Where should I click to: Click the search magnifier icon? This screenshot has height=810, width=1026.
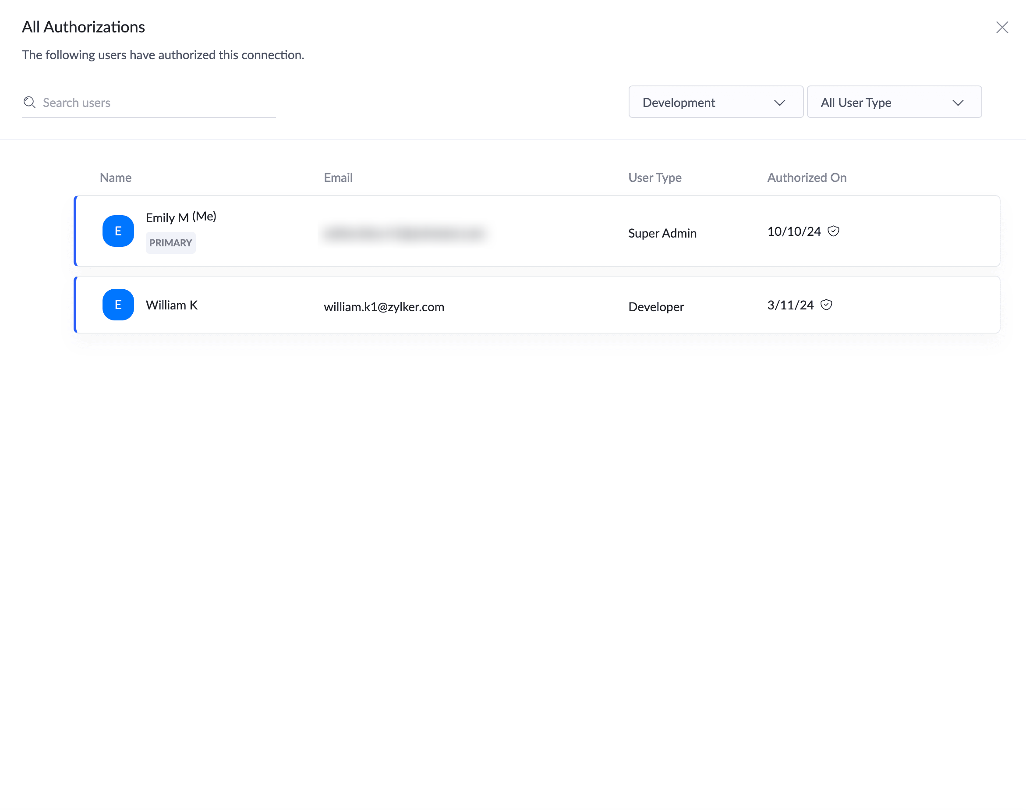(x=29, y=103)
